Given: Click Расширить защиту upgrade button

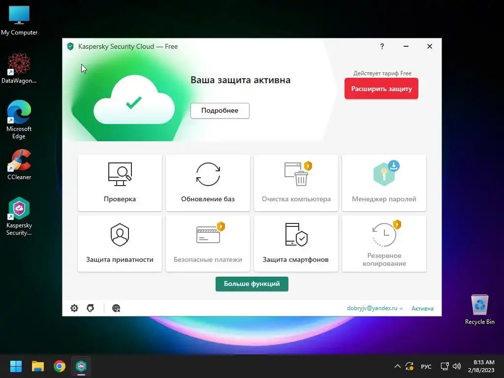Looking at the screenshot, I should [x=381, y=89].
